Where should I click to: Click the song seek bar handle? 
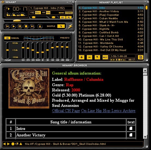17,21
